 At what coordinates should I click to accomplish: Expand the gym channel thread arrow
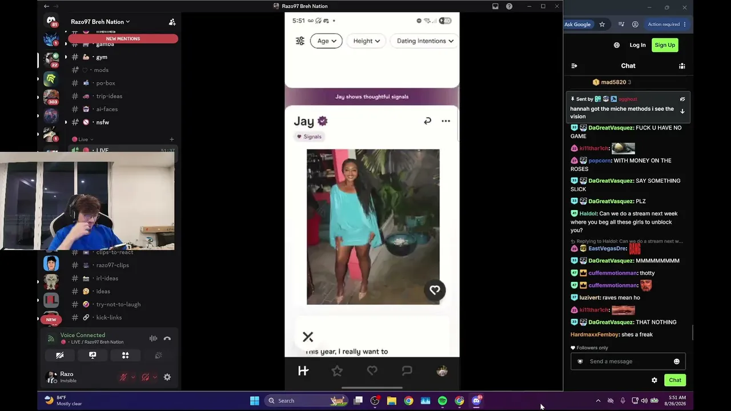[x=66, y=57]
